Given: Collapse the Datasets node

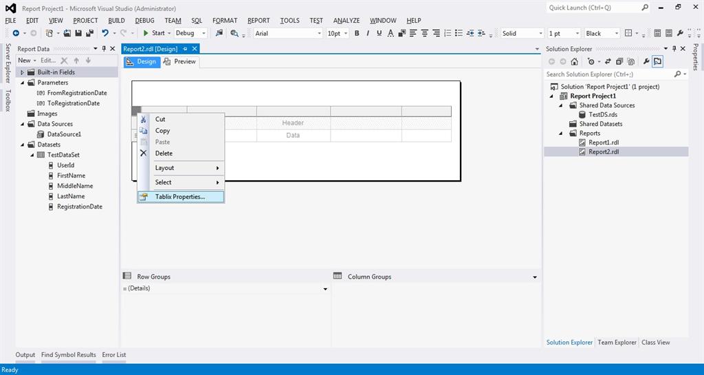Looking at the screenshot, I should (x=22, y=144).
